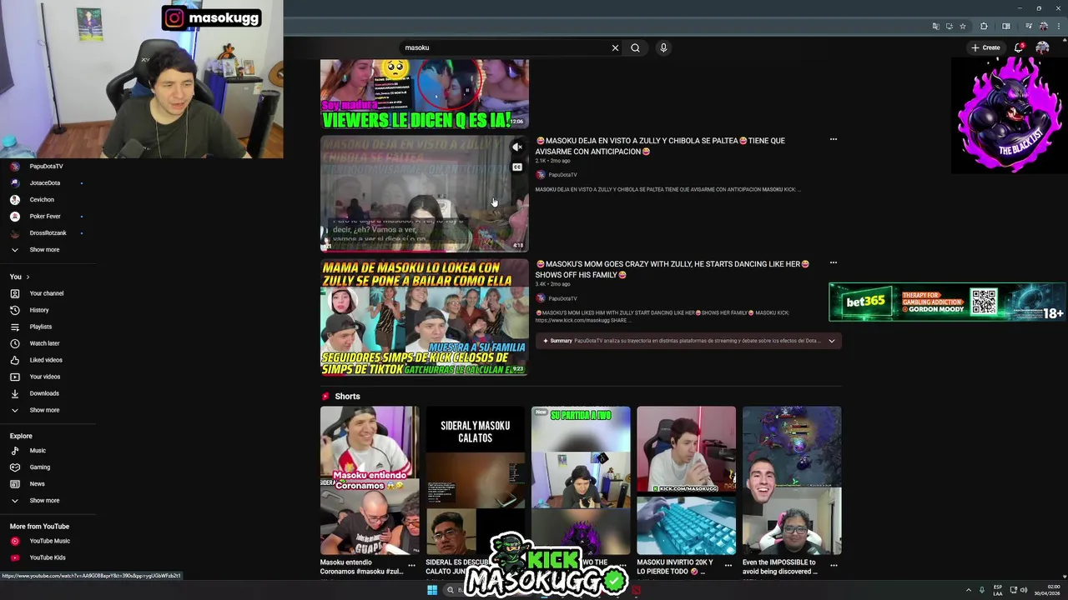The width and height of the screenshot is (1068, 600).
Task: Open JotaceDota subscription channel
Action: click(x=46, y=182)
